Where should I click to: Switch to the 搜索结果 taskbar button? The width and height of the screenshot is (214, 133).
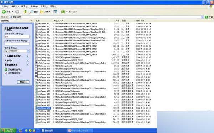click(x=53, y=131)
